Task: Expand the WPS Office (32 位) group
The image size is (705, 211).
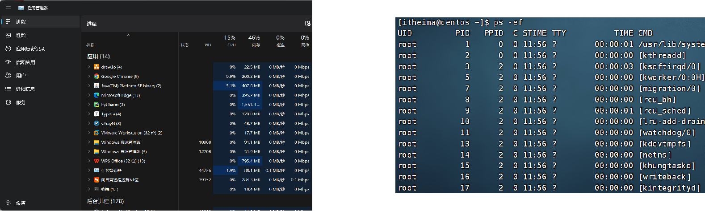Action: (x=89, y=161)
